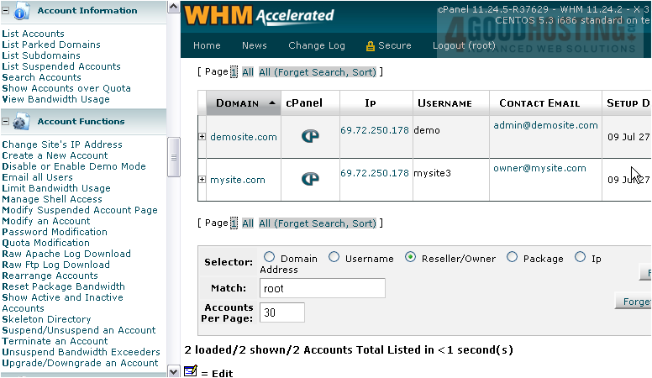Click the admin@demosite.com email link

(545, 125)
